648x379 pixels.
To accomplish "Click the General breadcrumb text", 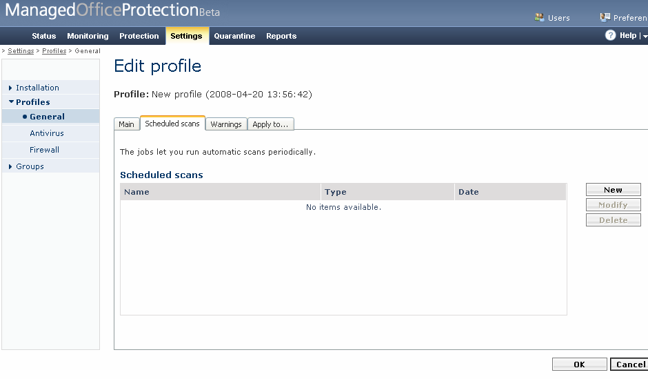I will pyautogui.click(x=88, y=51).
